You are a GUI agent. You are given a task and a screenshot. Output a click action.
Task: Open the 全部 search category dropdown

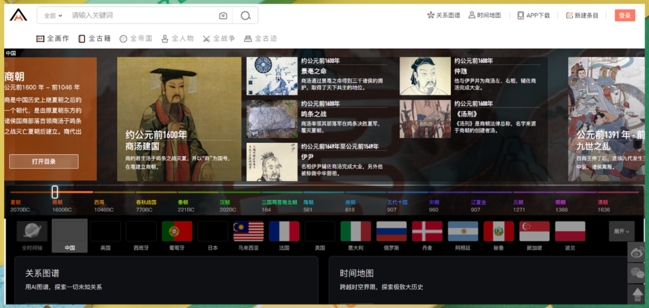[x=52, y=16]
